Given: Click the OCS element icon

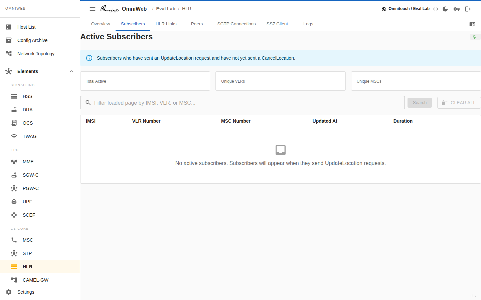Looking at the screenshot, I should tap(14, 123).
